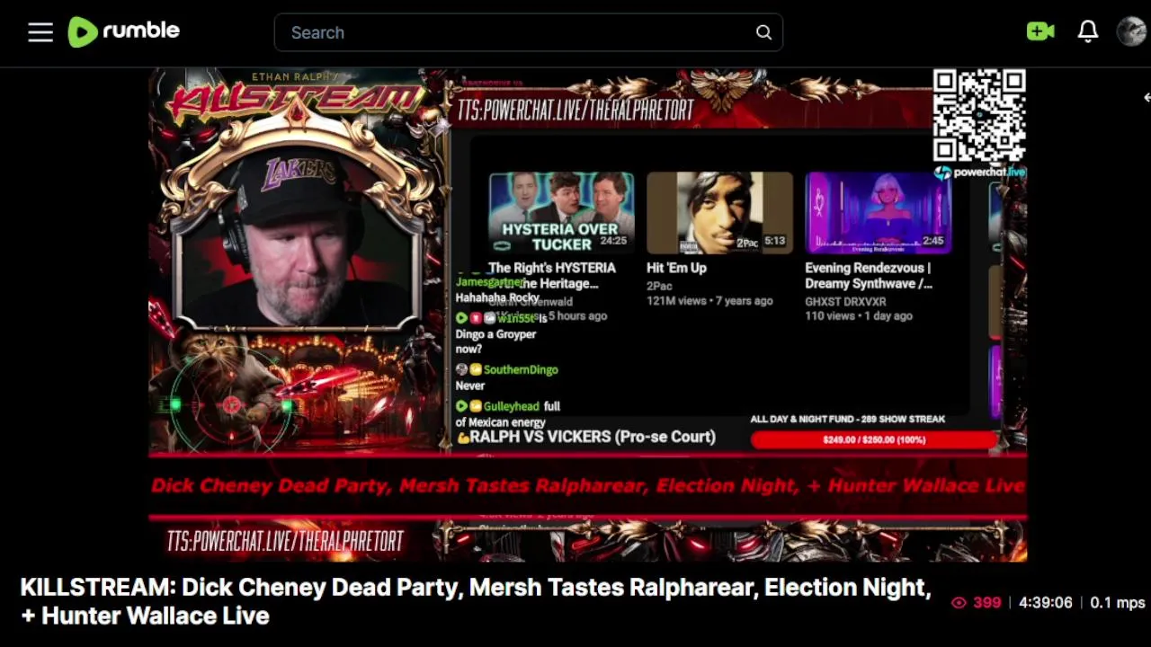Open the upload/go live camera icon
Screen dimensions: 1151x647
(x=1040, y=31)
